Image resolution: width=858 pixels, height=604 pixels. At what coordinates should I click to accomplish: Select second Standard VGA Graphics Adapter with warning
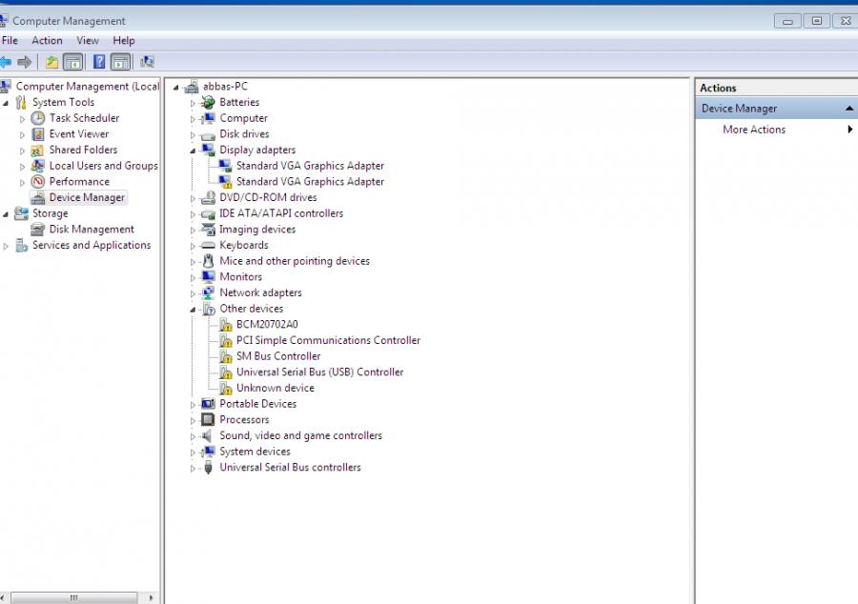tap(310, 181)
